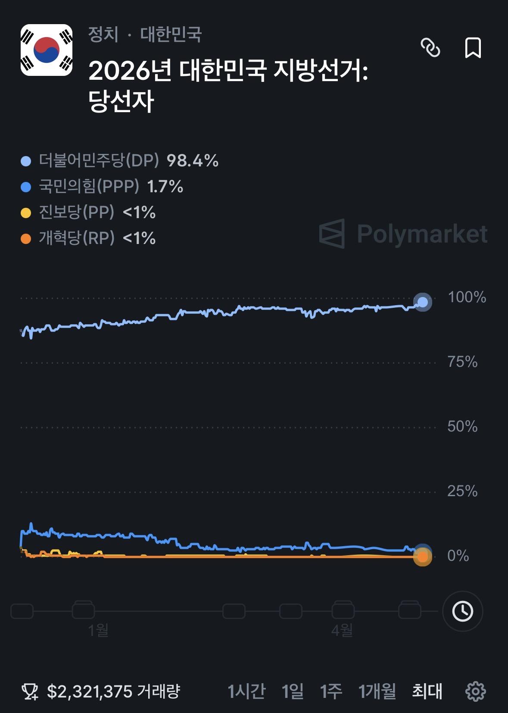Click the DP line's end point marker

coord(423,302)
